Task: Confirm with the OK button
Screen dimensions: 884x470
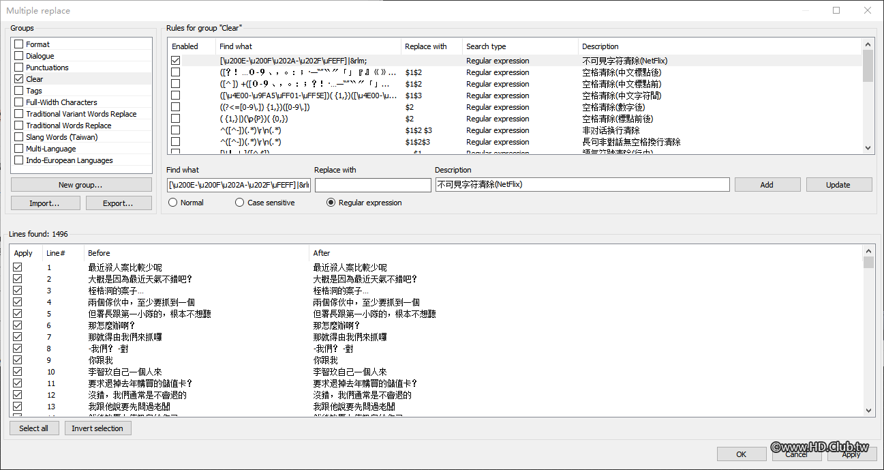Action: click(x=742, y=454)
